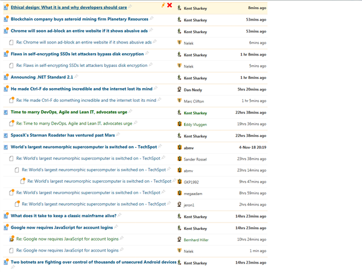Open Eddy Vluggen's reply Re: Time to marry DevOps
Viewport: 362px width, 272px height.
(x=74, y=124)
